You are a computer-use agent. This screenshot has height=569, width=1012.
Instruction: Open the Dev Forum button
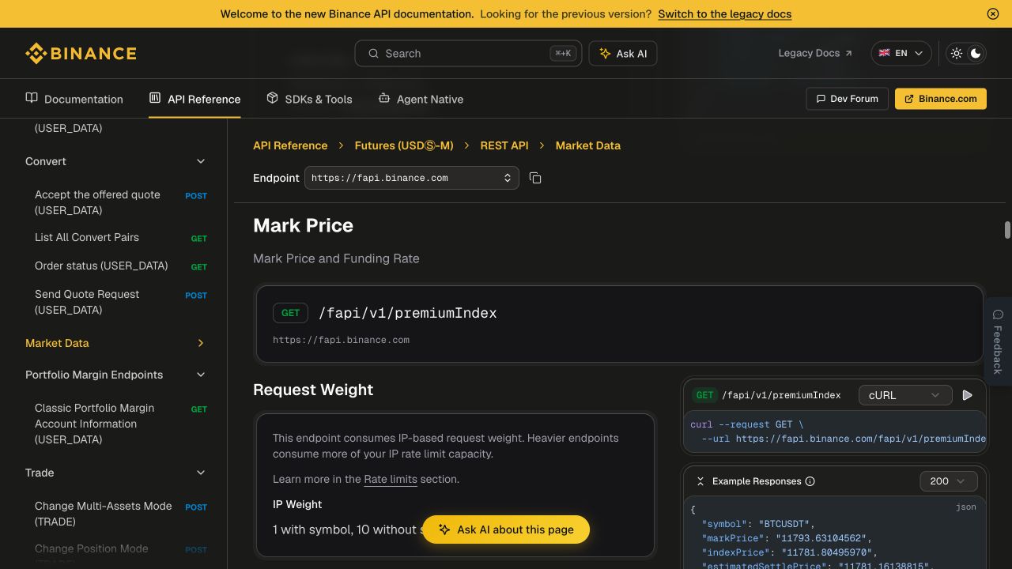[847, 99]
